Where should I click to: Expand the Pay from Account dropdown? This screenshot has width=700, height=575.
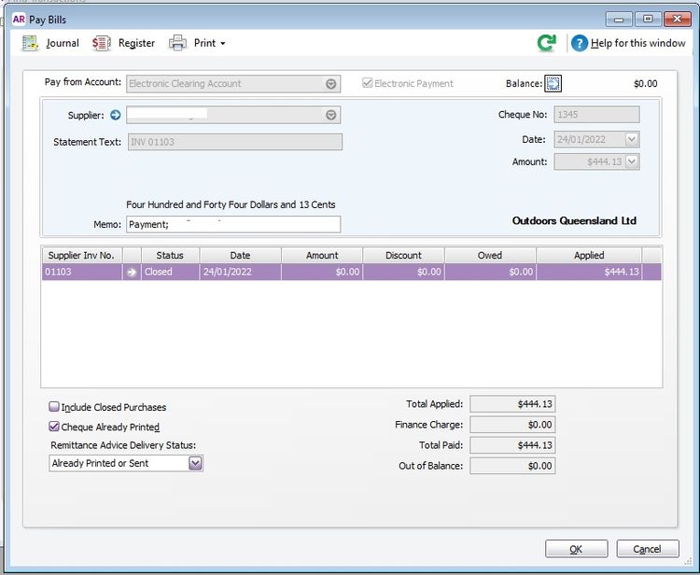coord(331,84)
